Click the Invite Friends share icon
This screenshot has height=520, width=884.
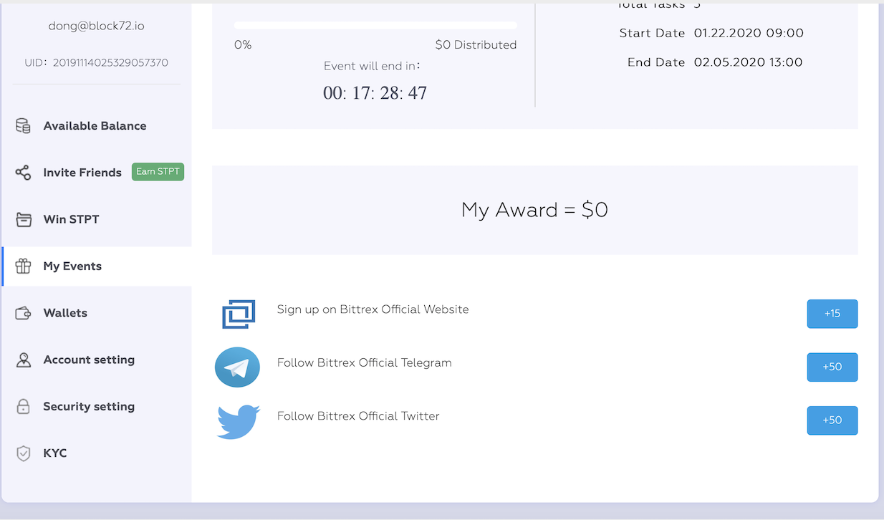pyautogui.click(x=23, y=173)
